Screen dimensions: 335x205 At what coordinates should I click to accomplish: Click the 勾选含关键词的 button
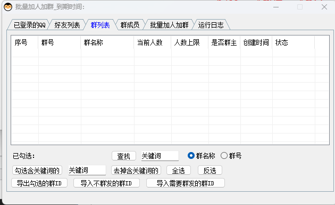(37, 170)
